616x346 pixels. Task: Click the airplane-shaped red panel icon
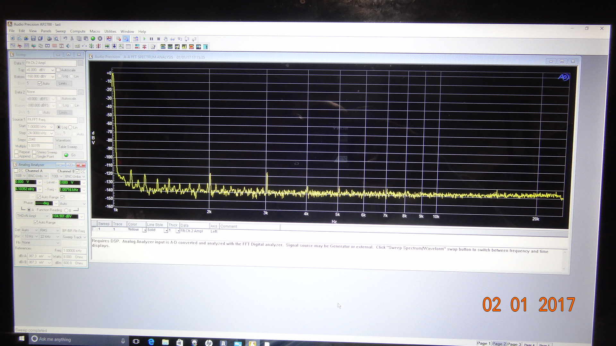point(20,46)
